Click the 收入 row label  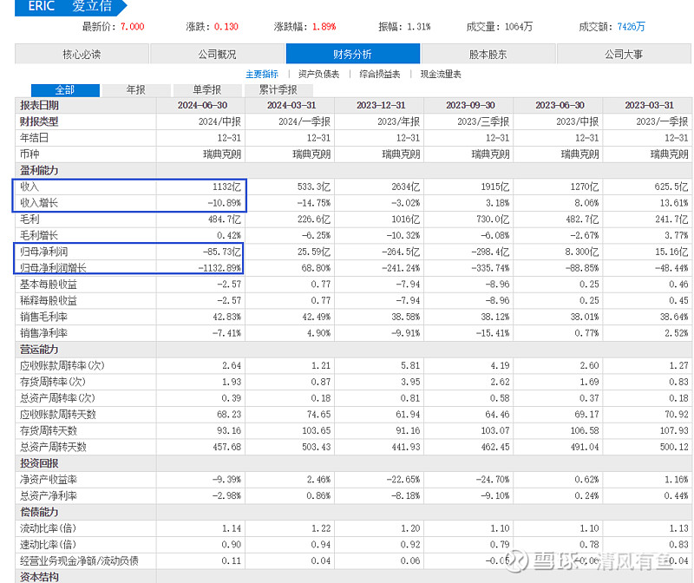click(x=29, y=187)
